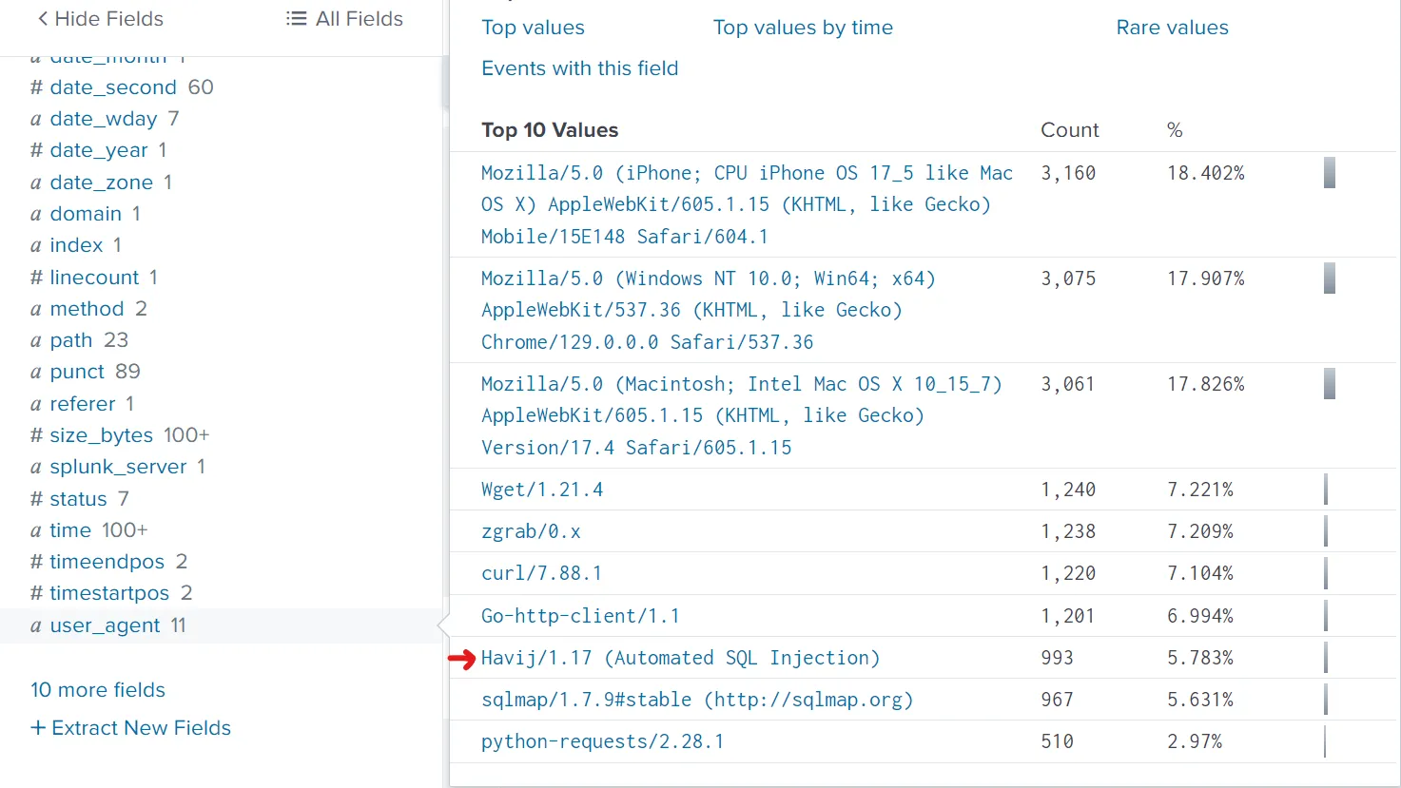Open the All Fields list
Viewport: 1401px width, 788px height.
click(x=344, y=19)
